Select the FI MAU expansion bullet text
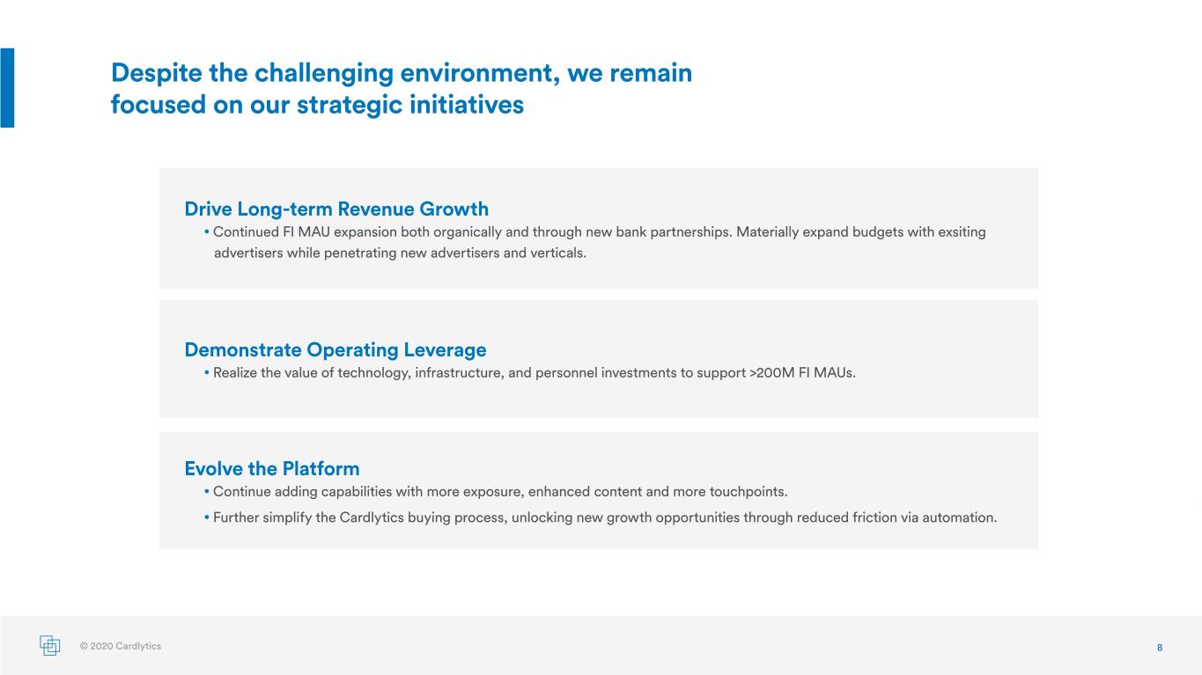Screen dimensions: 1202x675 (594, 243)
